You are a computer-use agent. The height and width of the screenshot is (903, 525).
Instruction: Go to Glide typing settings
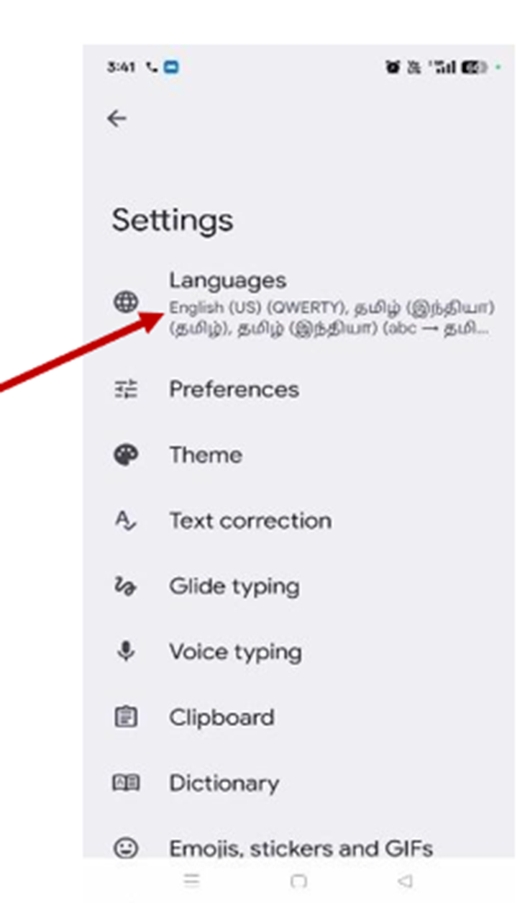coord(298,586)
